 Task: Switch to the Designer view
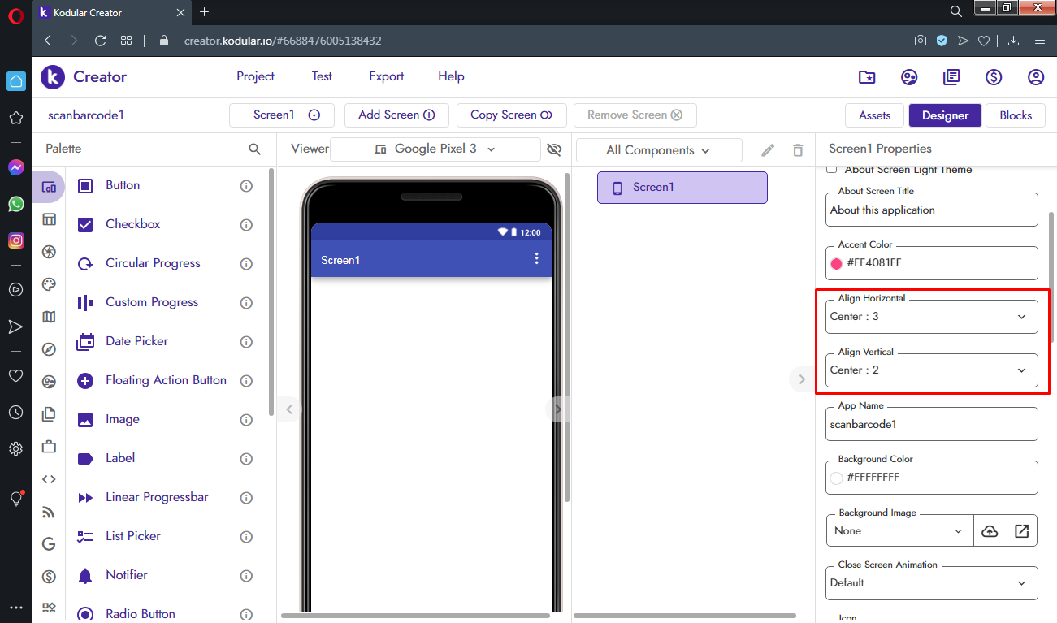click(x=945, y=115)
